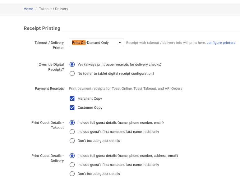Screen dimensions: 240x187
Task: Choose first name and last initial for Delivery
Action: [x=72, y=165]
